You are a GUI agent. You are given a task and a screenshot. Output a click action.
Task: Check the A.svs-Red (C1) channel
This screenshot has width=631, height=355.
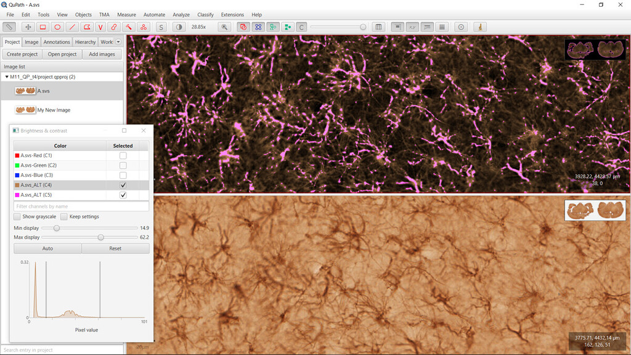(x=123, y=155)
